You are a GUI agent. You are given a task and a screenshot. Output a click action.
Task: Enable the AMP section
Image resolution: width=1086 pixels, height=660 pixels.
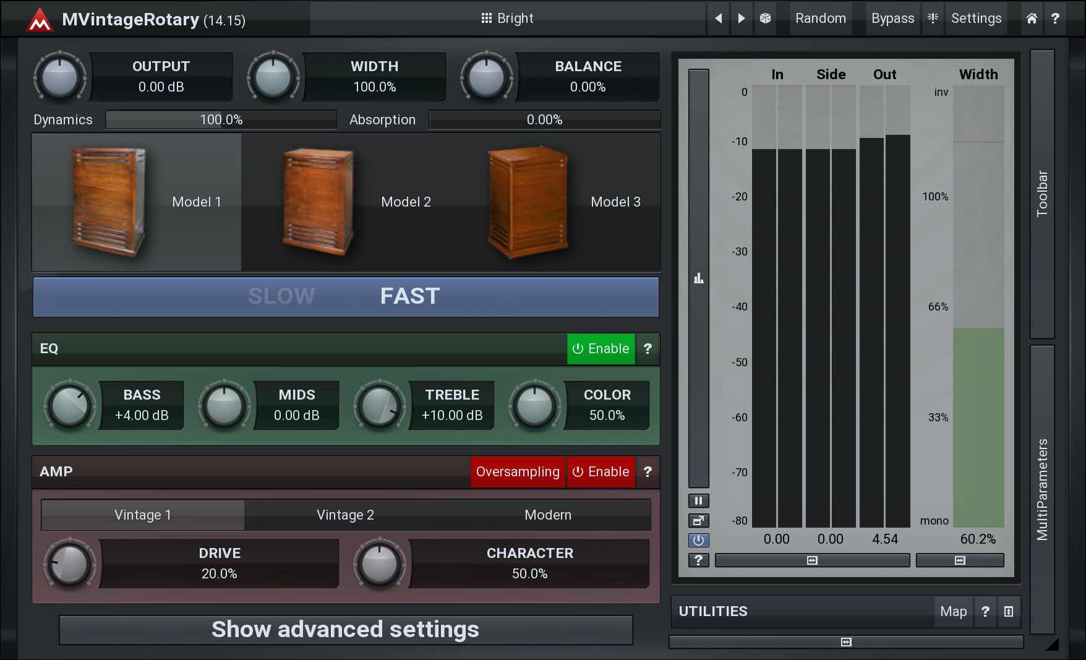click(x=601, y=472)
